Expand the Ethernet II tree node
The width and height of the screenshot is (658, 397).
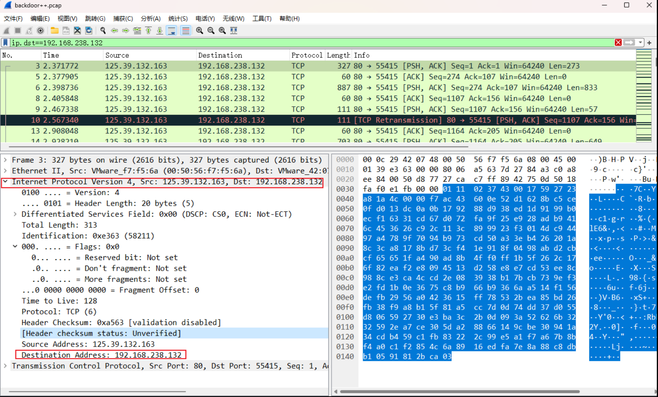click(5, 171)
